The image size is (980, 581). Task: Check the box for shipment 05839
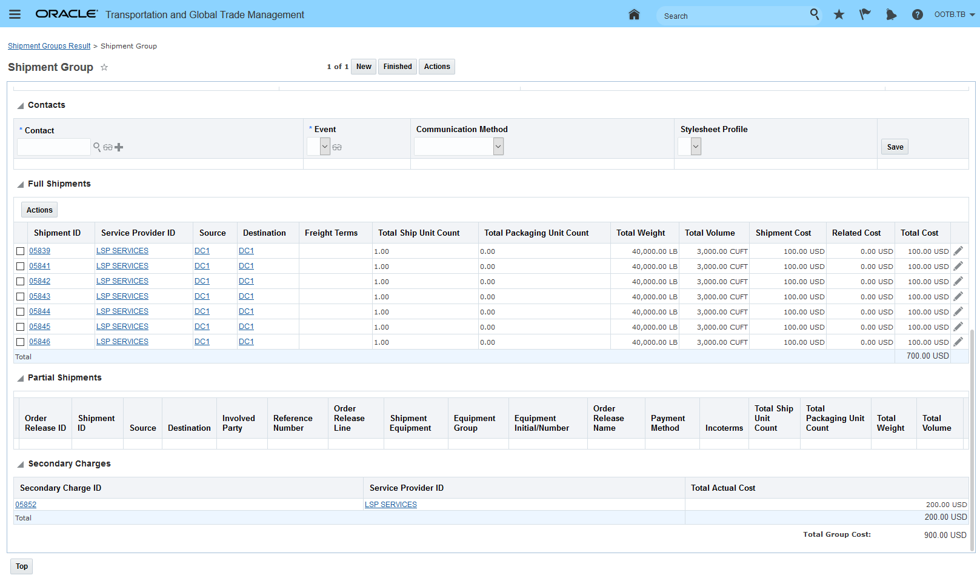tap(21, 251)
